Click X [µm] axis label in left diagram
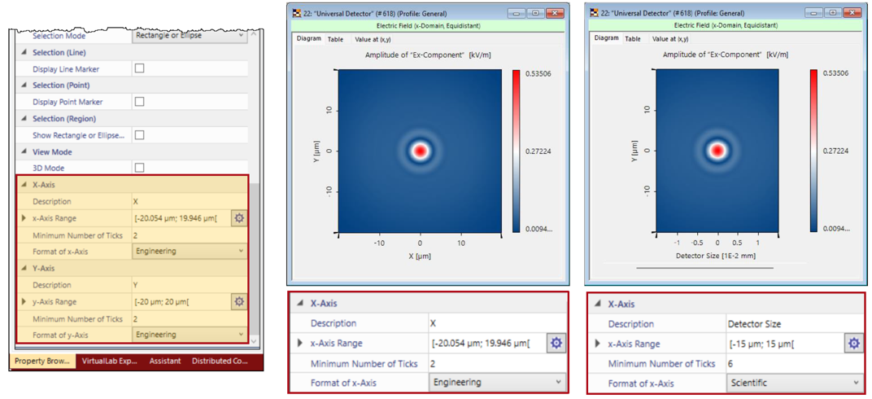Screen dimensions: 872x399 [420, 256]
